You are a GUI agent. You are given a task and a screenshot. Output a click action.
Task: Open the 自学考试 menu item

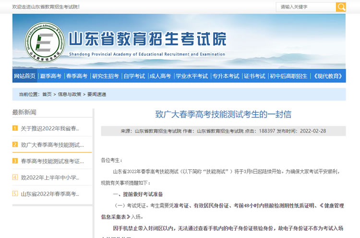(134, 76)
